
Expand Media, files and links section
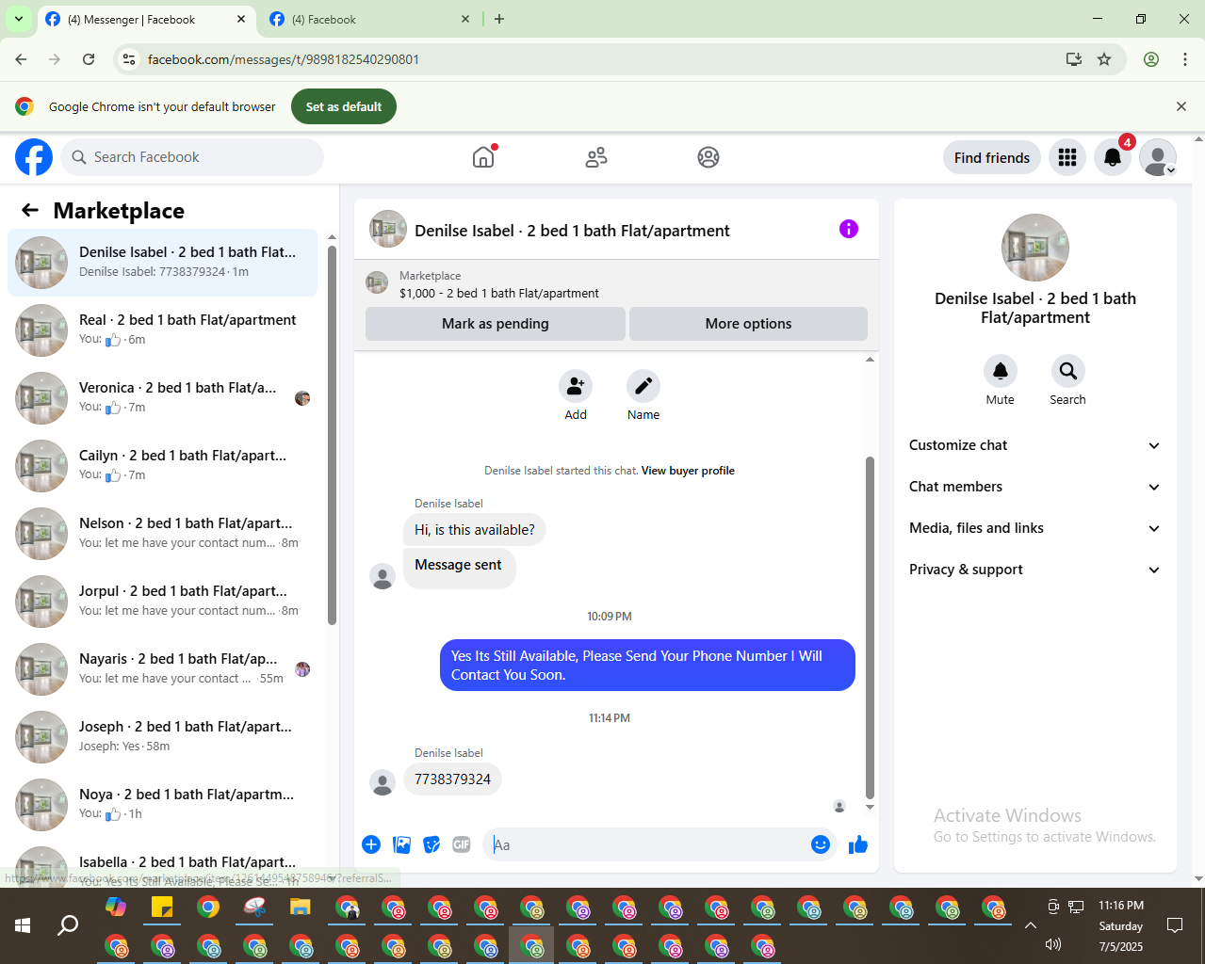1034,528
